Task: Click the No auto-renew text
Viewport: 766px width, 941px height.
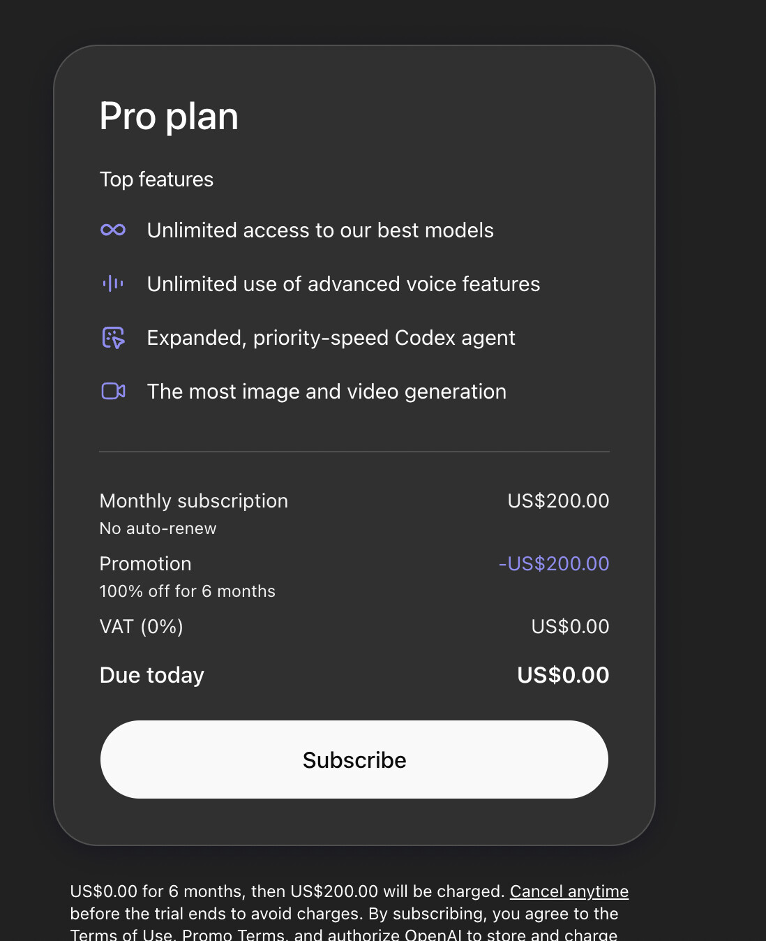Action: click(158, 528)
